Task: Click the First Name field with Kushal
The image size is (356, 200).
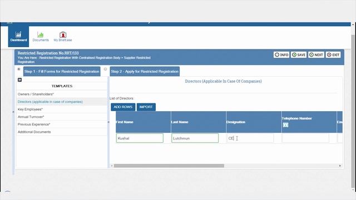Action: (x=140, y=138)
